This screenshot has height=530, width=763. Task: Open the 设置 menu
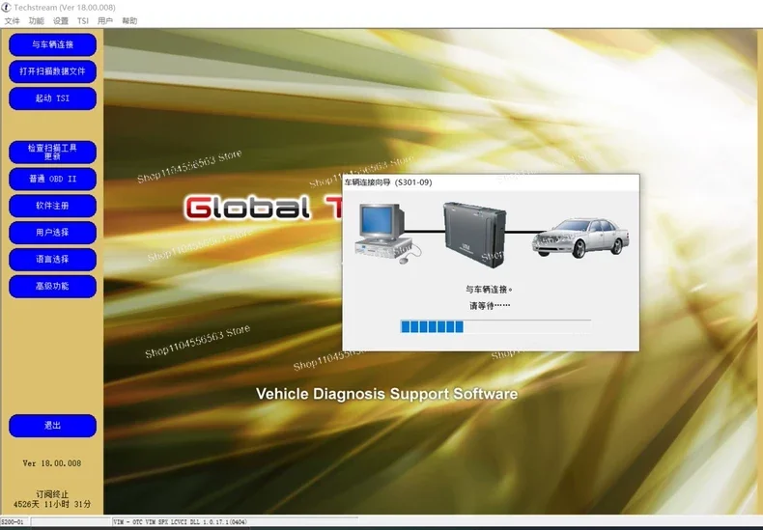[x=60, y=21]
